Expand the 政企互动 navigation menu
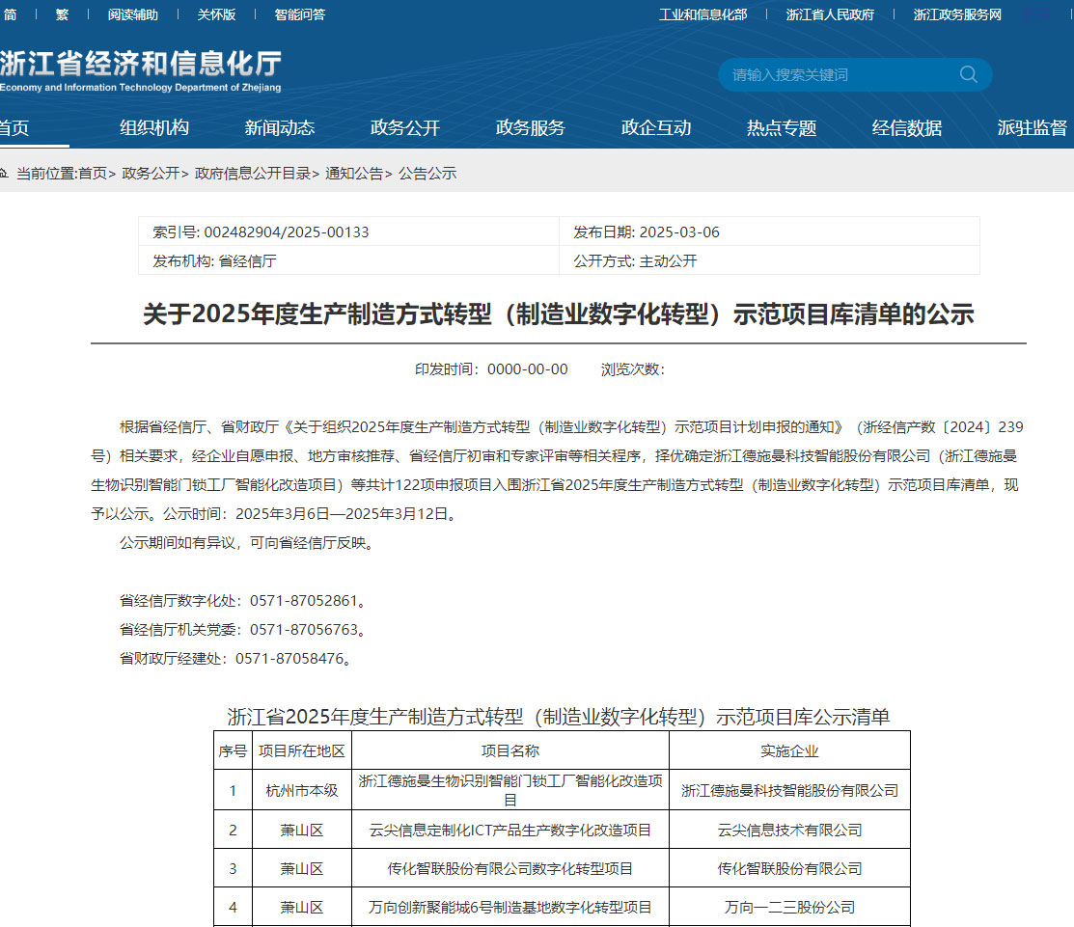Screen dimensions: 1074x927 click(656, 127)
